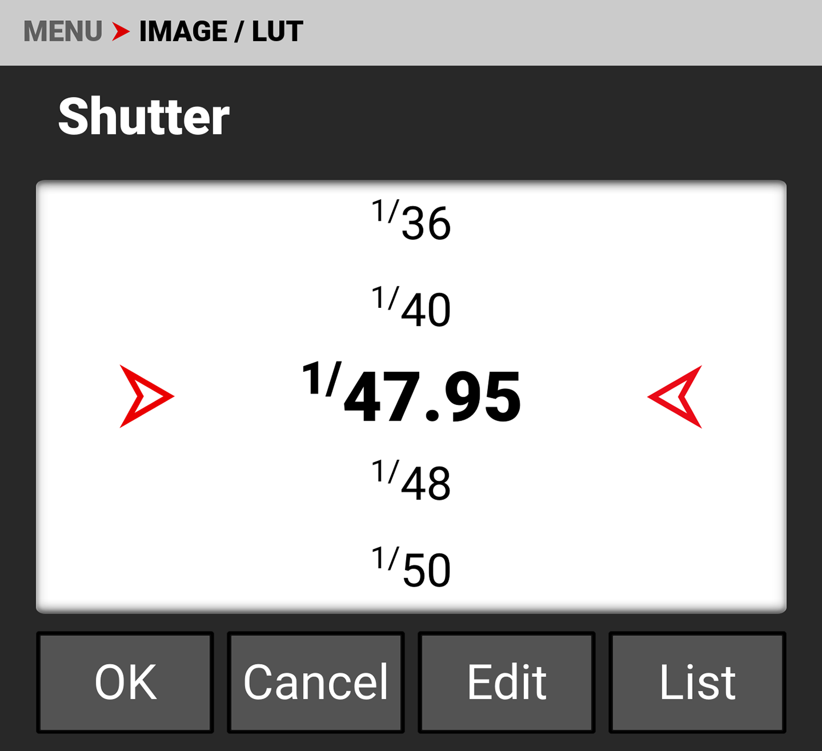The image size is (822, 751).
Task: Go back to MENU in breadcrumb
Action: coord(62,31)
